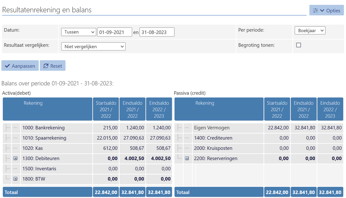Click the end date field 31-08-2023
The width and height of the screenshot is (346, 198).
tap(157, 32)
